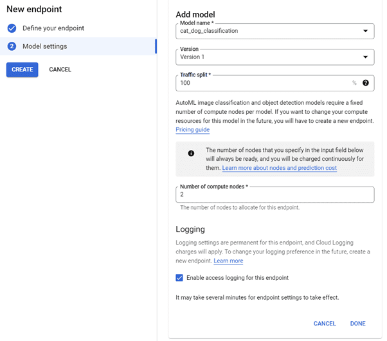This screenshot has height=341, width=387.
Task: Click the text 'The number of nodes to allocate for this endpoint.'
Action: coord(240,208)
